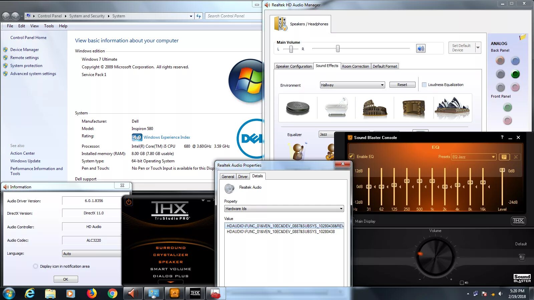
Task: Select the Colosseum environment icon
Action: tap(375, 108)
